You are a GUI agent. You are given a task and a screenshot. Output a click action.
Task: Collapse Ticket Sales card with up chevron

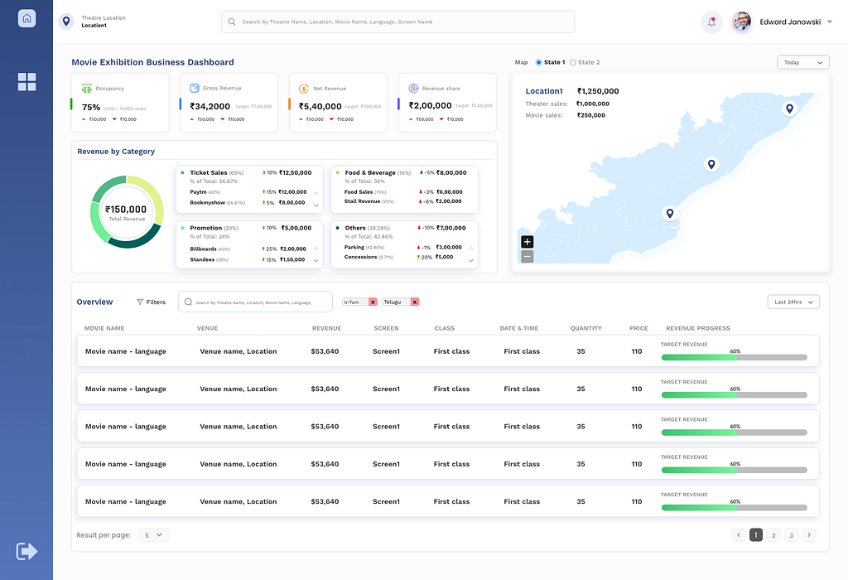click(316, 192)
